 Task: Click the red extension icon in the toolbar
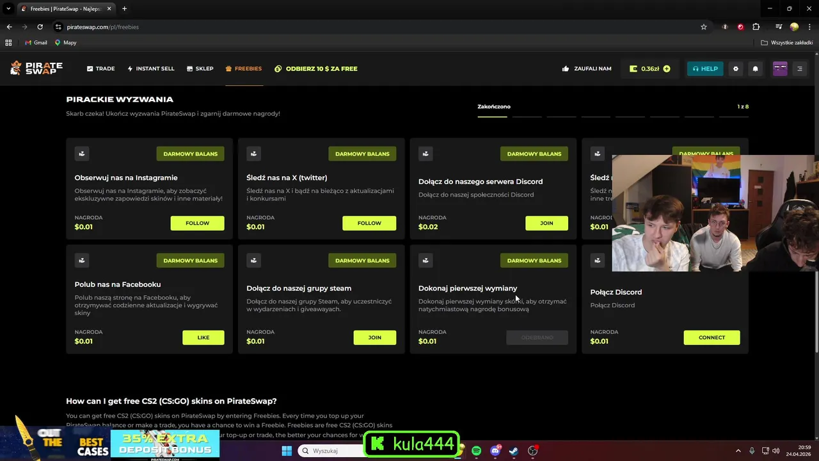(740, 27)
